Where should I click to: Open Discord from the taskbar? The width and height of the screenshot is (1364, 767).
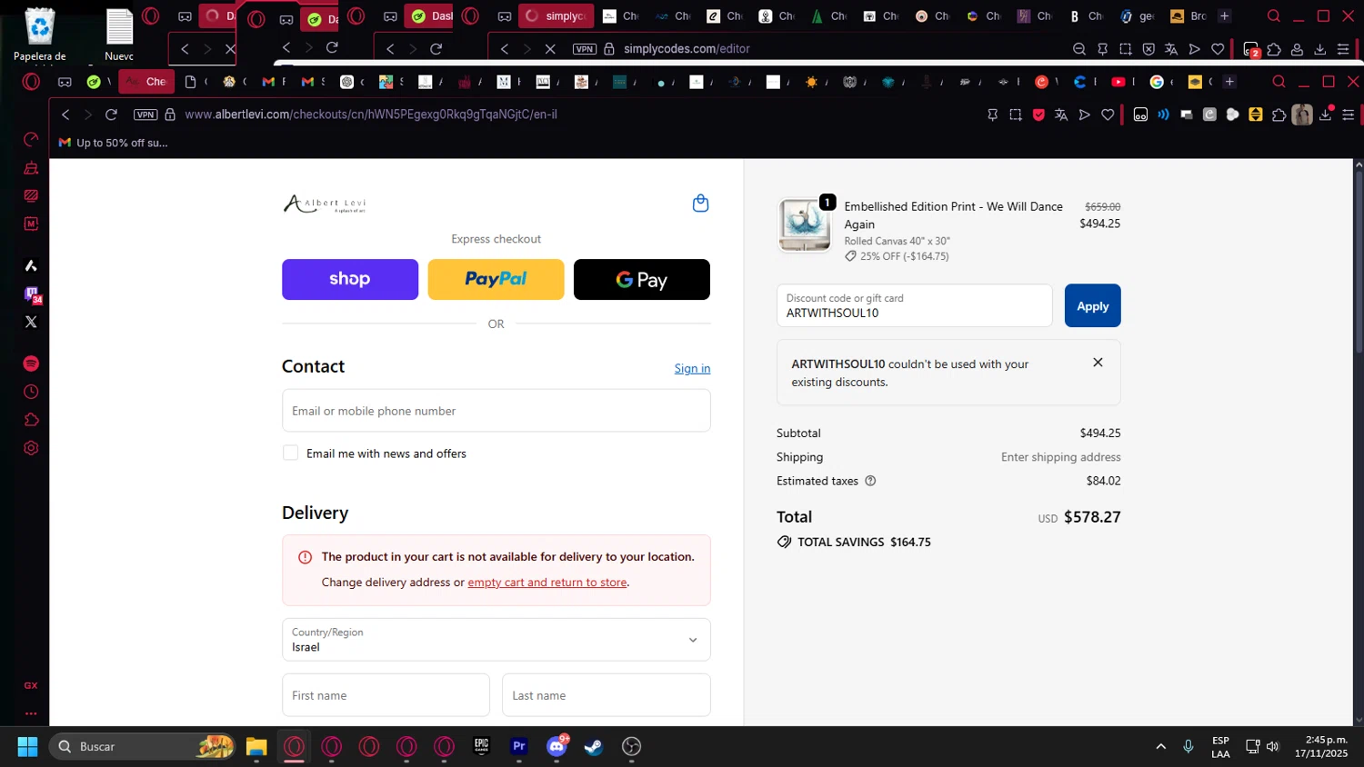[557, 746]
